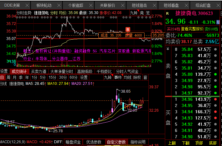Click 上翻 to page up orders
The image size is (222, 146).
(x=172, y=143)
